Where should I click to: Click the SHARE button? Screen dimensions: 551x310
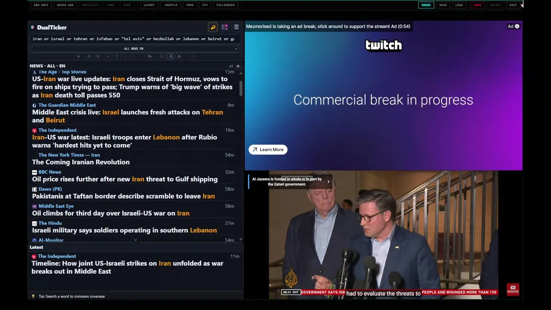point(426,5)
